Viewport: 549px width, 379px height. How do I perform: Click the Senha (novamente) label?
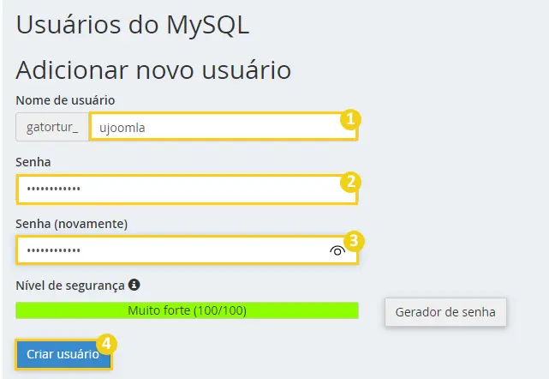click(x=71, y=224)
